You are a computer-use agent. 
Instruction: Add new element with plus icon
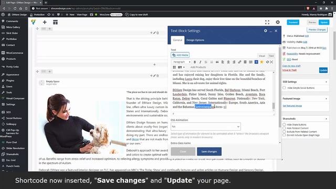(x=45, y=22)
